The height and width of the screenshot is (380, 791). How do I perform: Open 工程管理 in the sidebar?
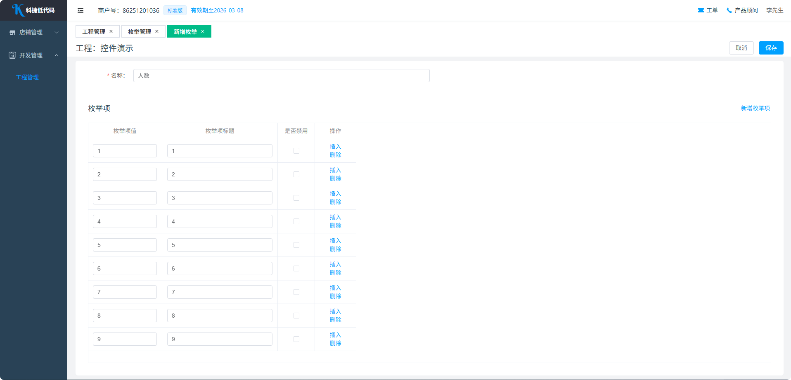27,77
